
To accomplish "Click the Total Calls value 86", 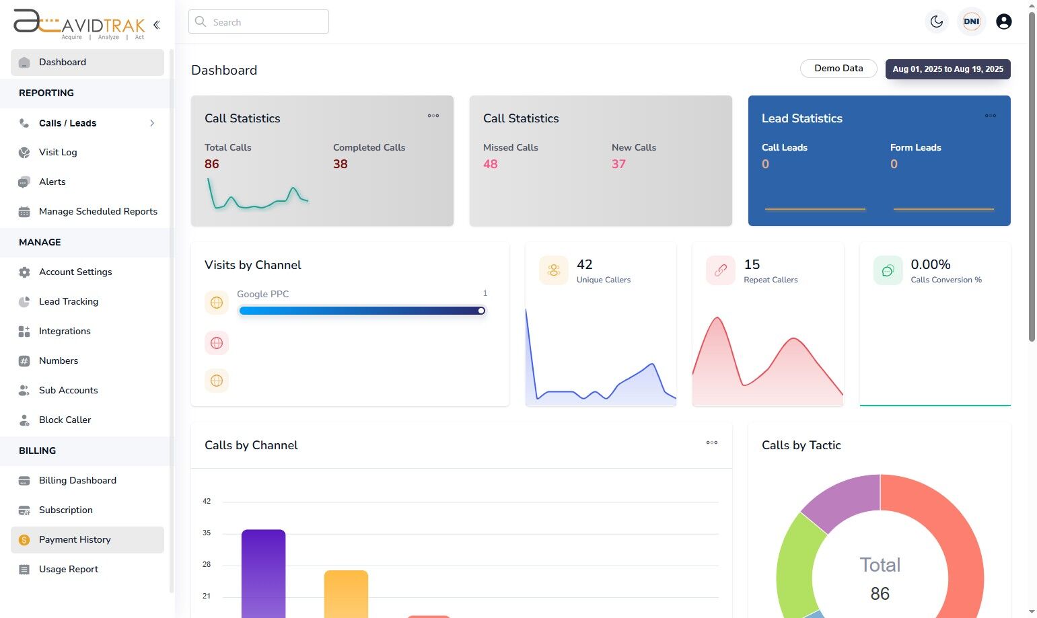I will (x=212, y=164).
